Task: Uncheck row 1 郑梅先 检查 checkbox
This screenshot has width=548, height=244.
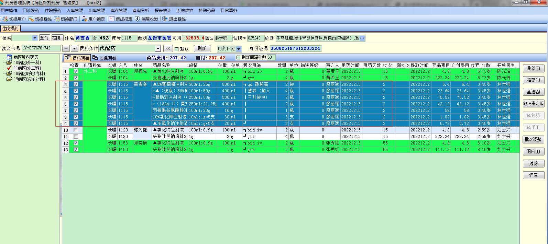Action: coord(76,71)
